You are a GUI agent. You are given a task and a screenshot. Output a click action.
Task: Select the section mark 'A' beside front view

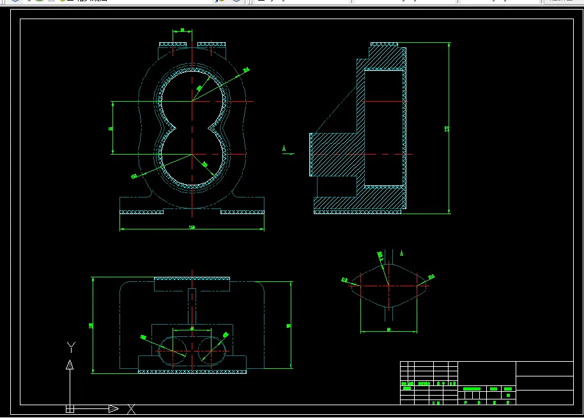(284, 149)
